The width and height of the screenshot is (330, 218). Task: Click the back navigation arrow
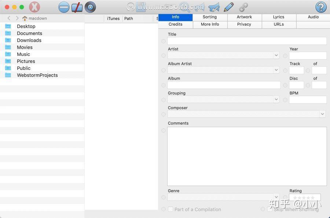(x=9, y=18)
